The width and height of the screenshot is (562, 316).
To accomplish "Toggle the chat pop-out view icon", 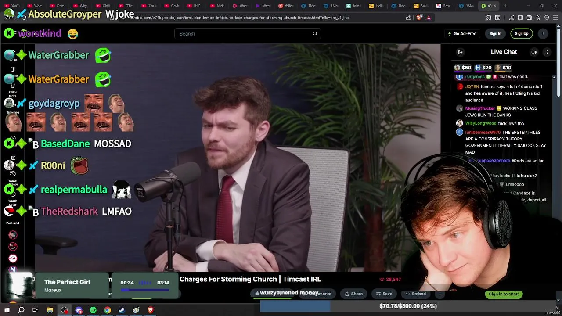I will (x=534, y=52).
